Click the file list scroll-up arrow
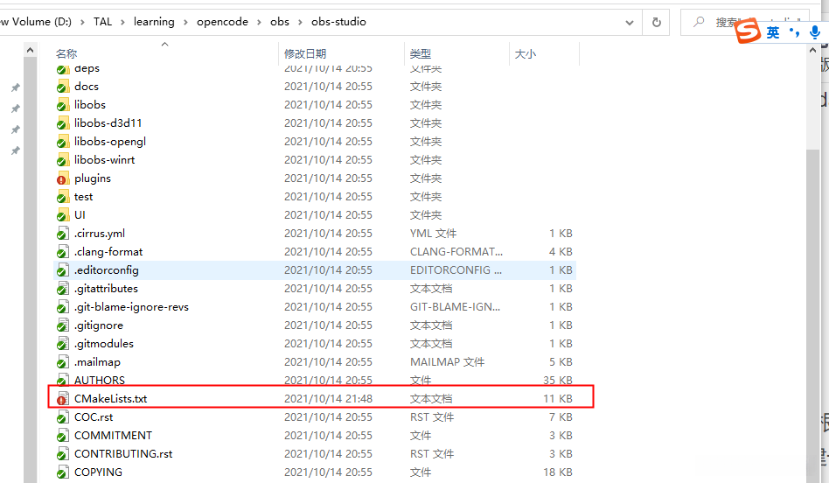Screen dimensions: 829x483 pos(812,50)
